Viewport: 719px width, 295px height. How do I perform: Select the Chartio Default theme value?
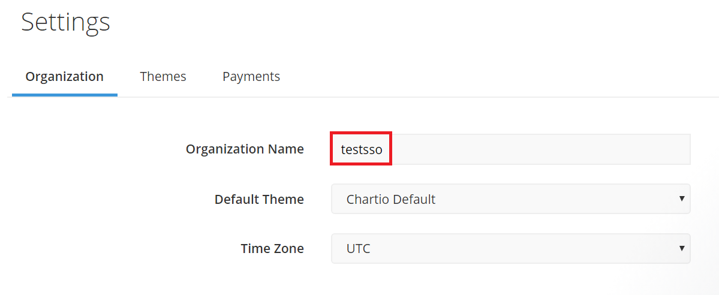tap(391, 199)
